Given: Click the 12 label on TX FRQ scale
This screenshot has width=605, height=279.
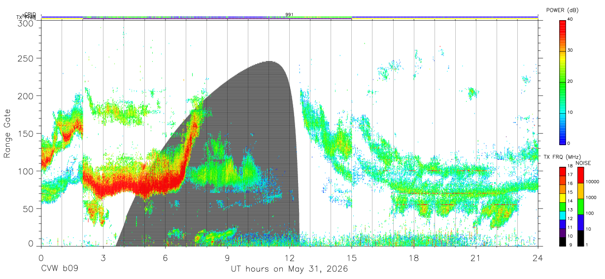Looking at the screenshot, I should (570, 219).
